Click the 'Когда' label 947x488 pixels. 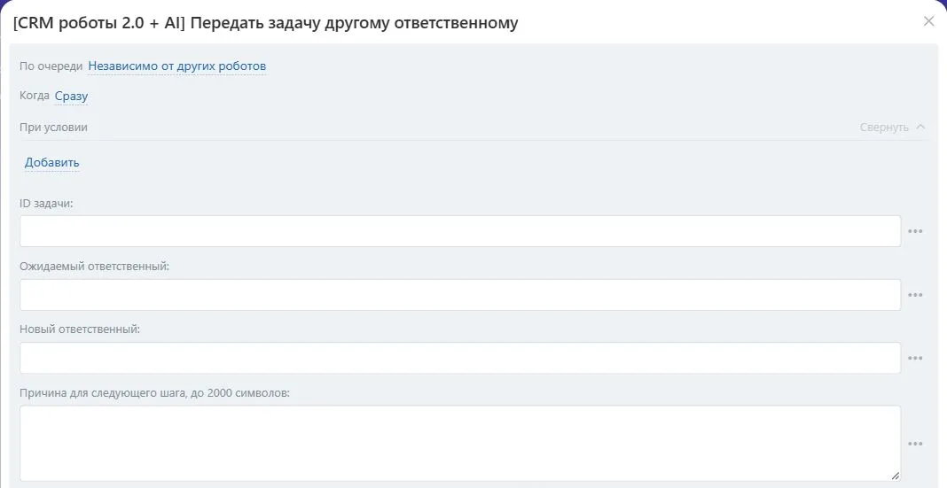click(35, 96)
